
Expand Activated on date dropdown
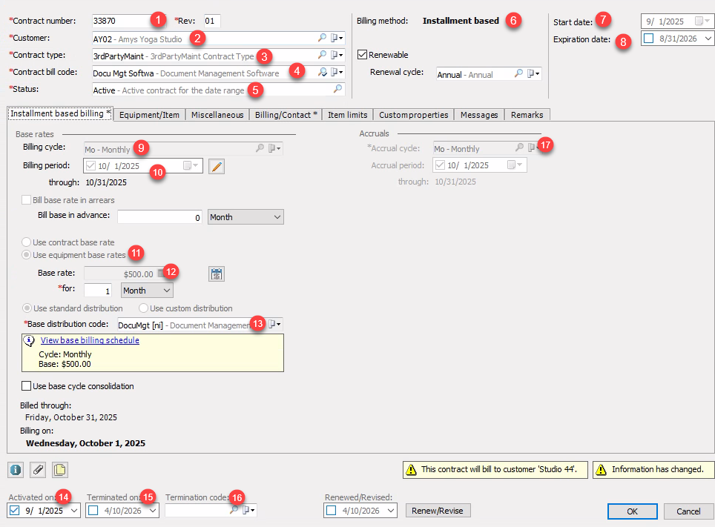tap(74, 510)
